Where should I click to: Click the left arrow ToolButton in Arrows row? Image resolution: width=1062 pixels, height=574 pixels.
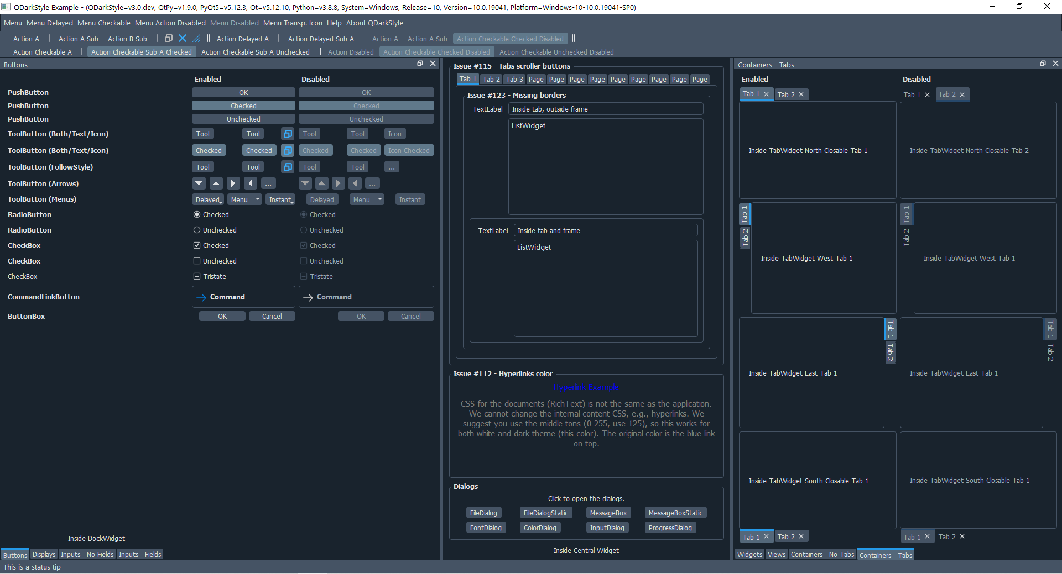[x=251, y=183]
